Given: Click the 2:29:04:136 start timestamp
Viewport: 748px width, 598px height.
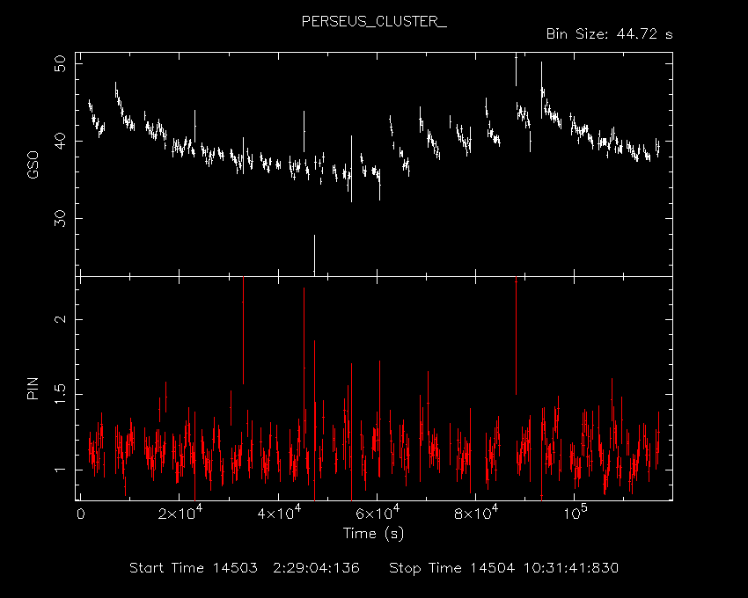Looking at the screenshot, I should point(316,568).
